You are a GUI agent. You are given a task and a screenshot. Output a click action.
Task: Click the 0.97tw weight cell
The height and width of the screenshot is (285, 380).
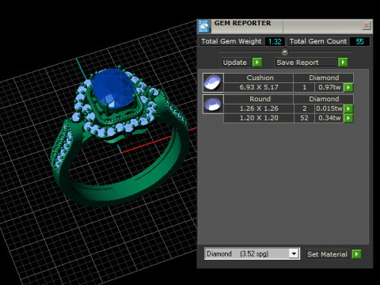329,87
